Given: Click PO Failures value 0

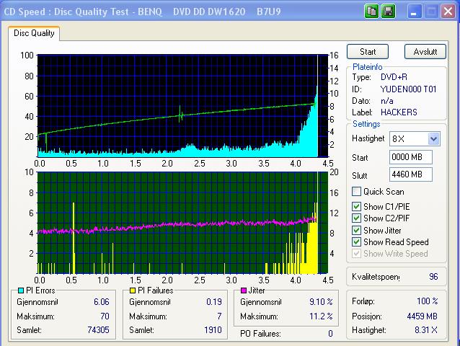Looking at the screenshot, I should pyautogui.click(x=330, y=334).
